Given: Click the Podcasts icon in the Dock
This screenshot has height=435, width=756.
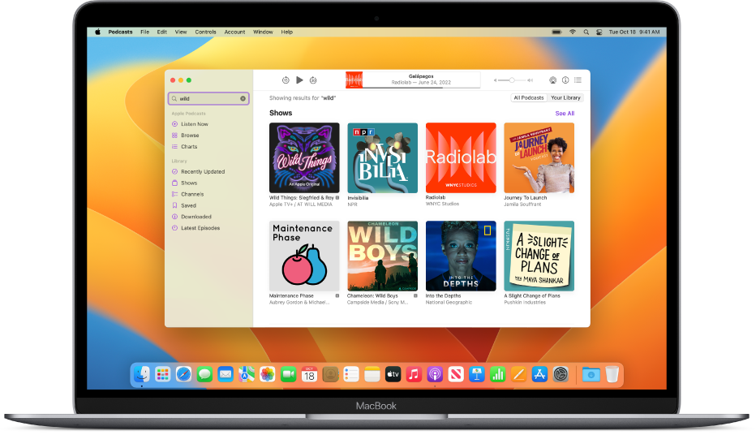Looking at the screenshot, I should tap(435, 374).
